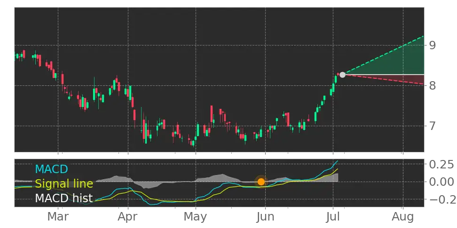Image resolution: width=457 pixels, height=228 pixels.
Task: Click the orange MACD crossover marker
Action: 261,182
